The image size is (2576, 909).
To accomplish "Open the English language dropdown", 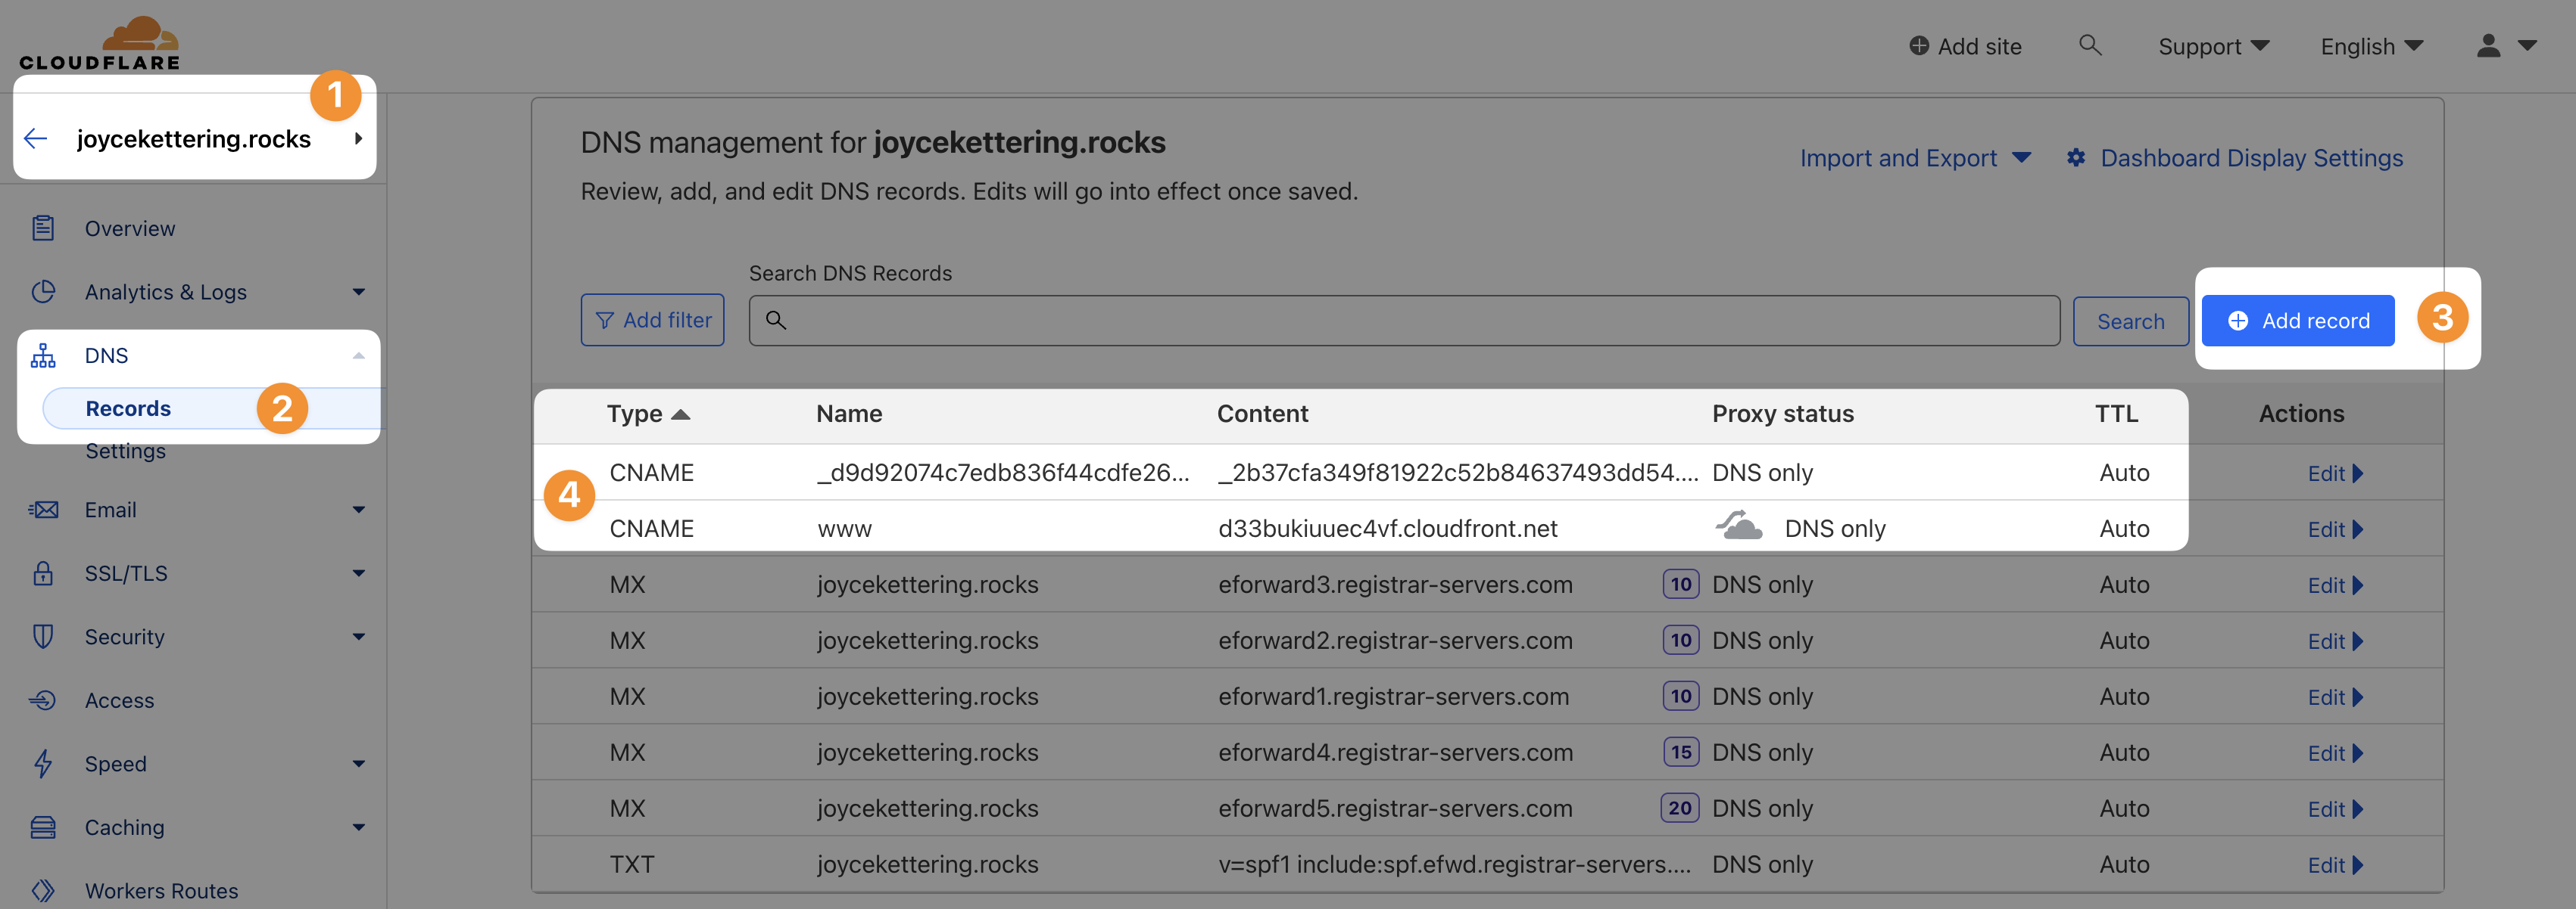I will [2371, 46].
